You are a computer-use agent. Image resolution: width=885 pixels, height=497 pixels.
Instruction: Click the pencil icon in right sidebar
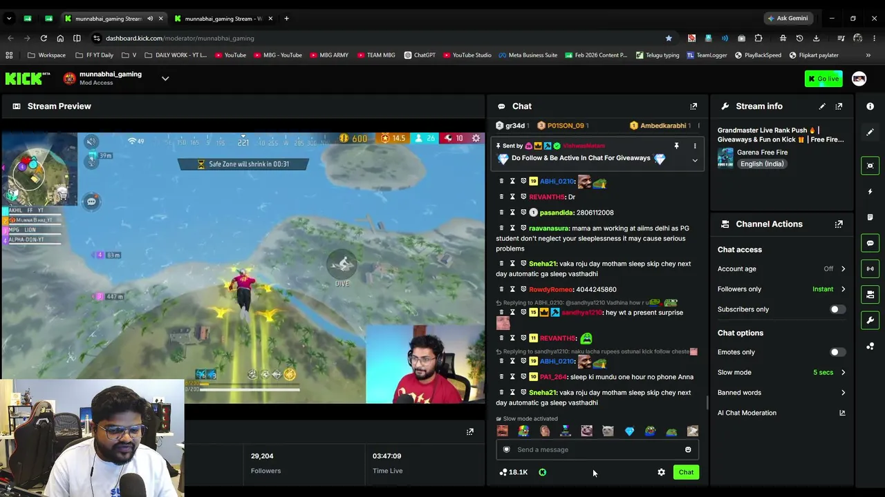coord(870,132)
